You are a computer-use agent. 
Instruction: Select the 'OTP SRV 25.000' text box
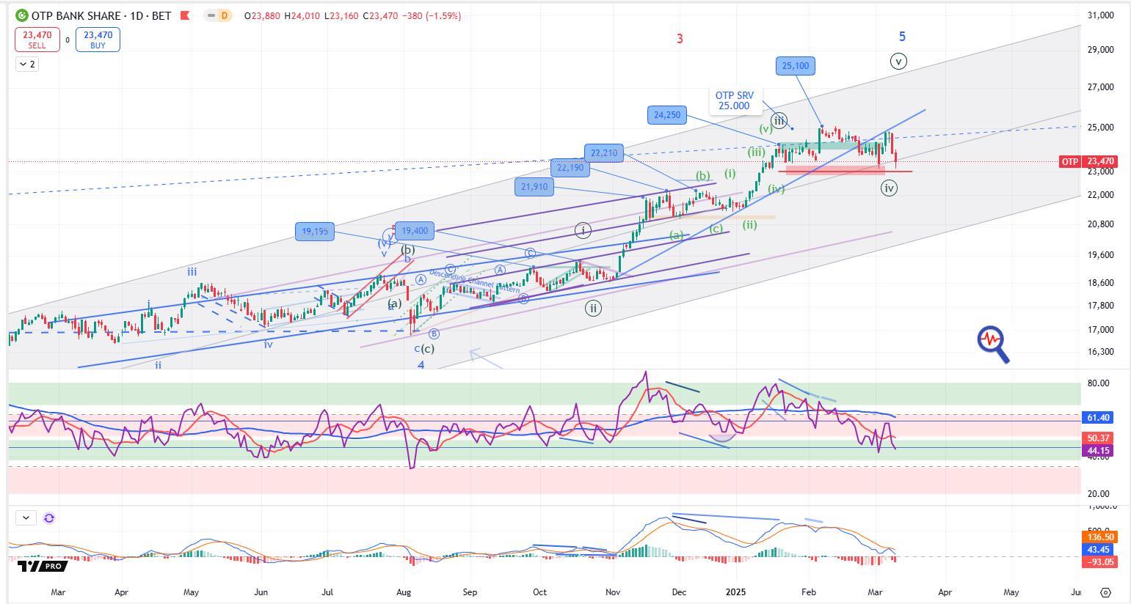click(735, 100)
